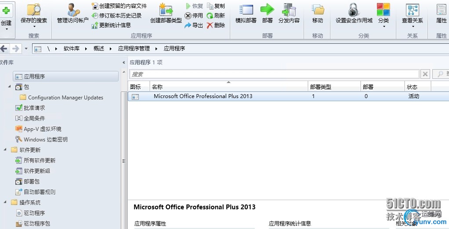Select 所有软件更新 all software updates

coord(36,160)
